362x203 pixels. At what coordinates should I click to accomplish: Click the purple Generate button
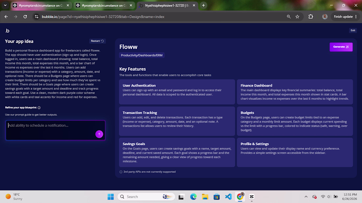341,47
